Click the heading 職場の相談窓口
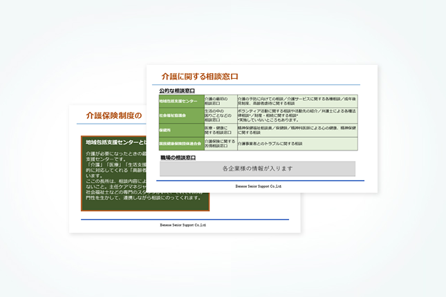 pos(178,157)
